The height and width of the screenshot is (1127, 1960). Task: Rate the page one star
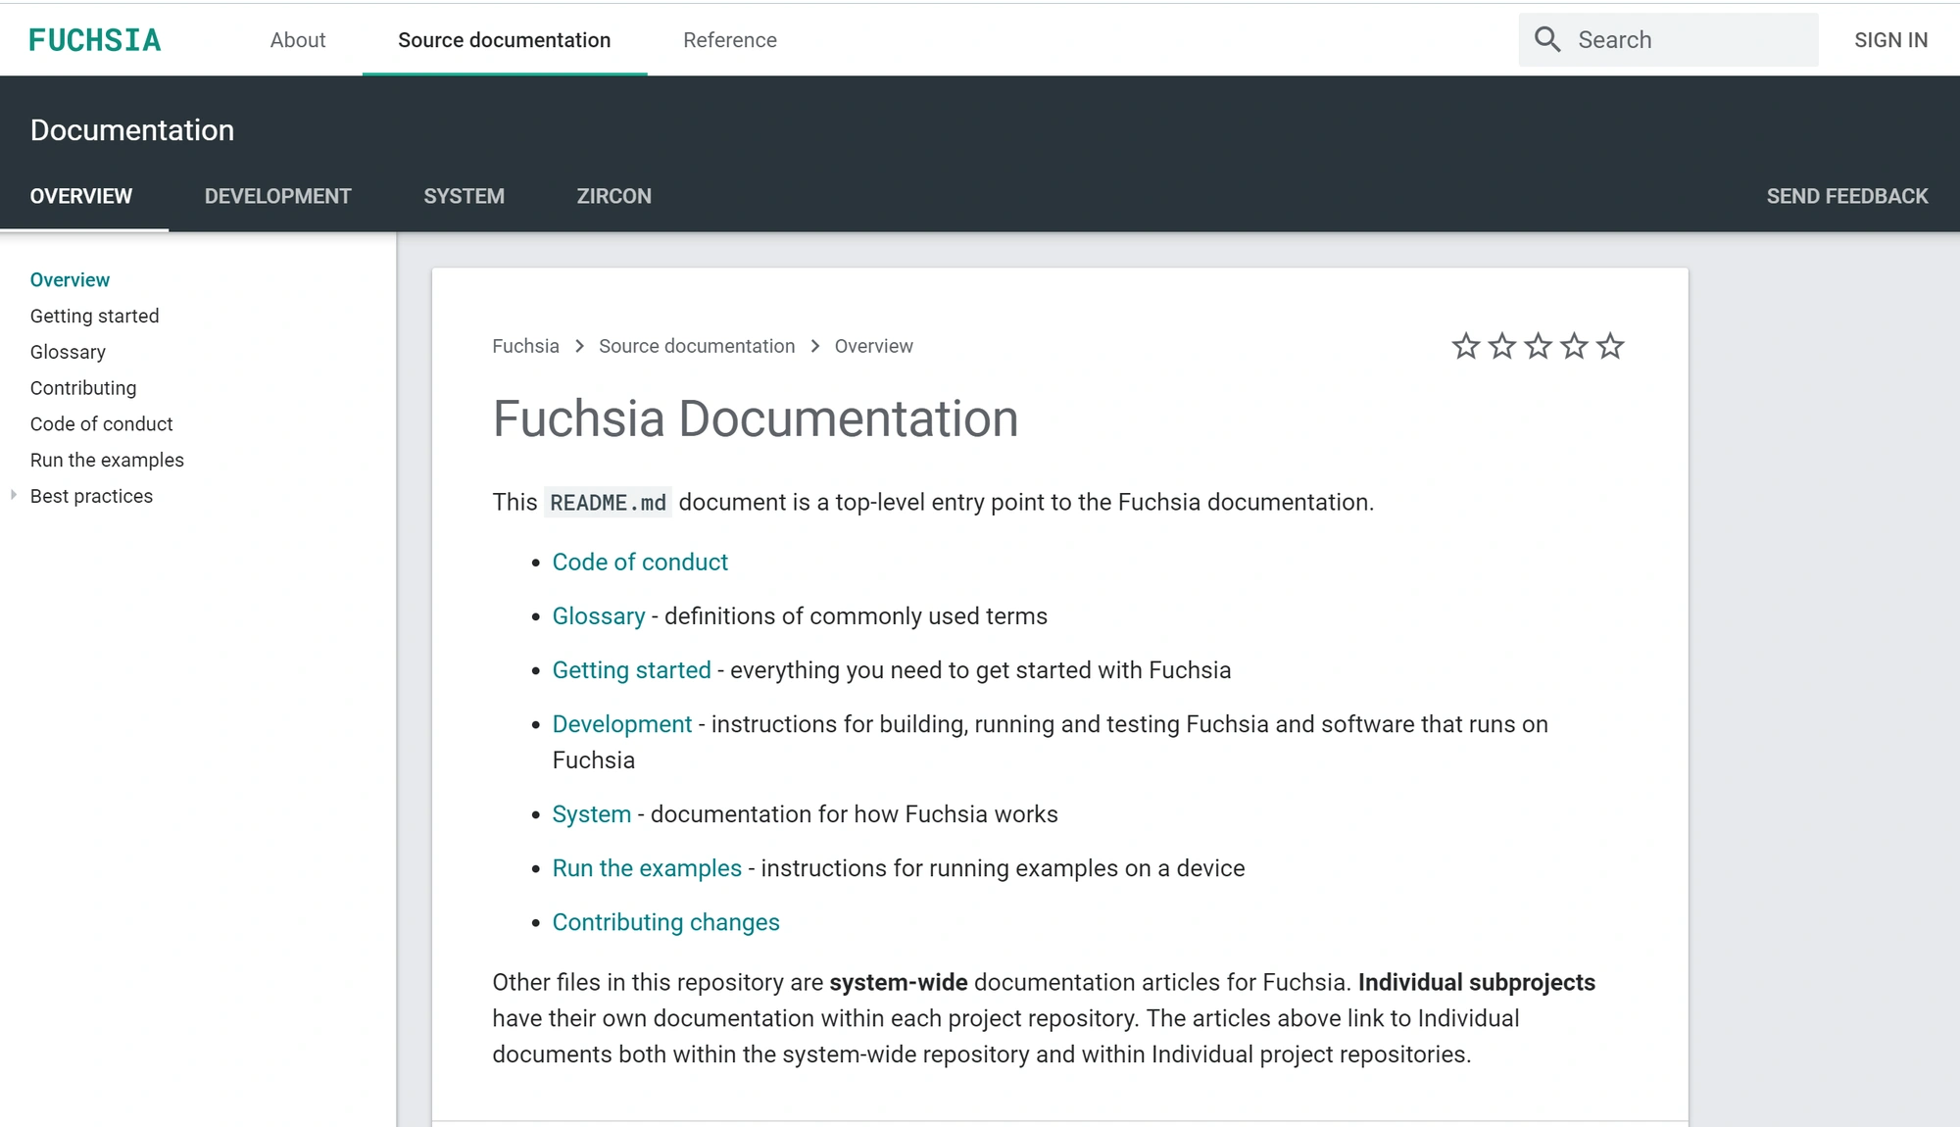coord(1466,346)
